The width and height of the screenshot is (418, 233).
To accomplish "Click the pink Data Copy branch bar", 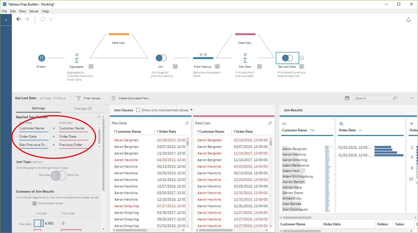I will pyautogui.click(x=245, y=34).
